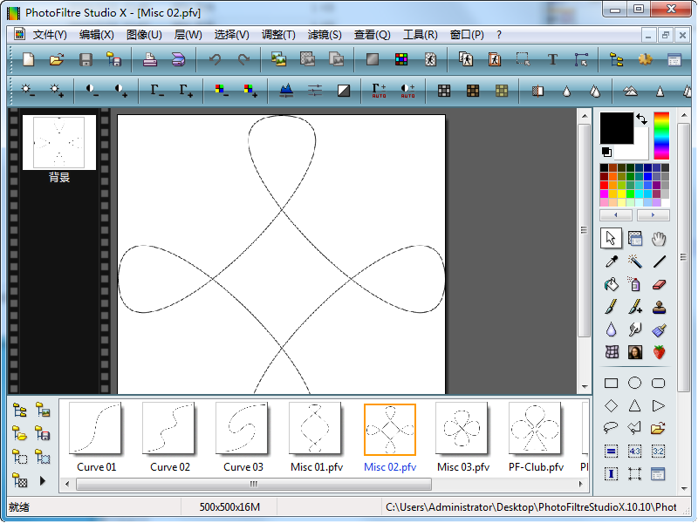Select the Line tool

tap(659, 261)
